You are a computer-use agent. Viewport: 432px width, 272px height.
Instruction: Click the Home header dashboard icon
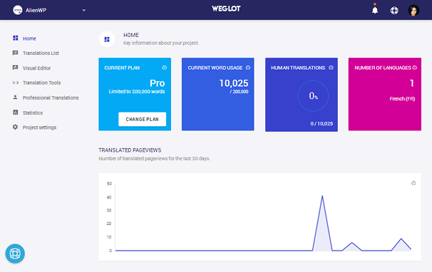pos(107,39)
